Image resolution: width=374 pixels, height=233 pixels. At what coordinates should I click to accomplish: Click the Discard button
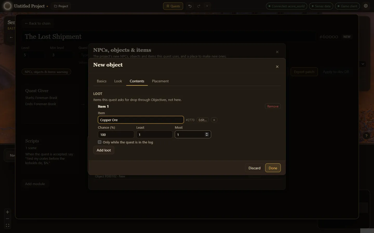pyautogui.click(x=254, y=168)
